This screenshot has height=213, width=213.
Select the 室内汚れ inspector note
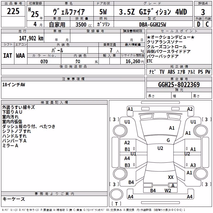(10, 117)
